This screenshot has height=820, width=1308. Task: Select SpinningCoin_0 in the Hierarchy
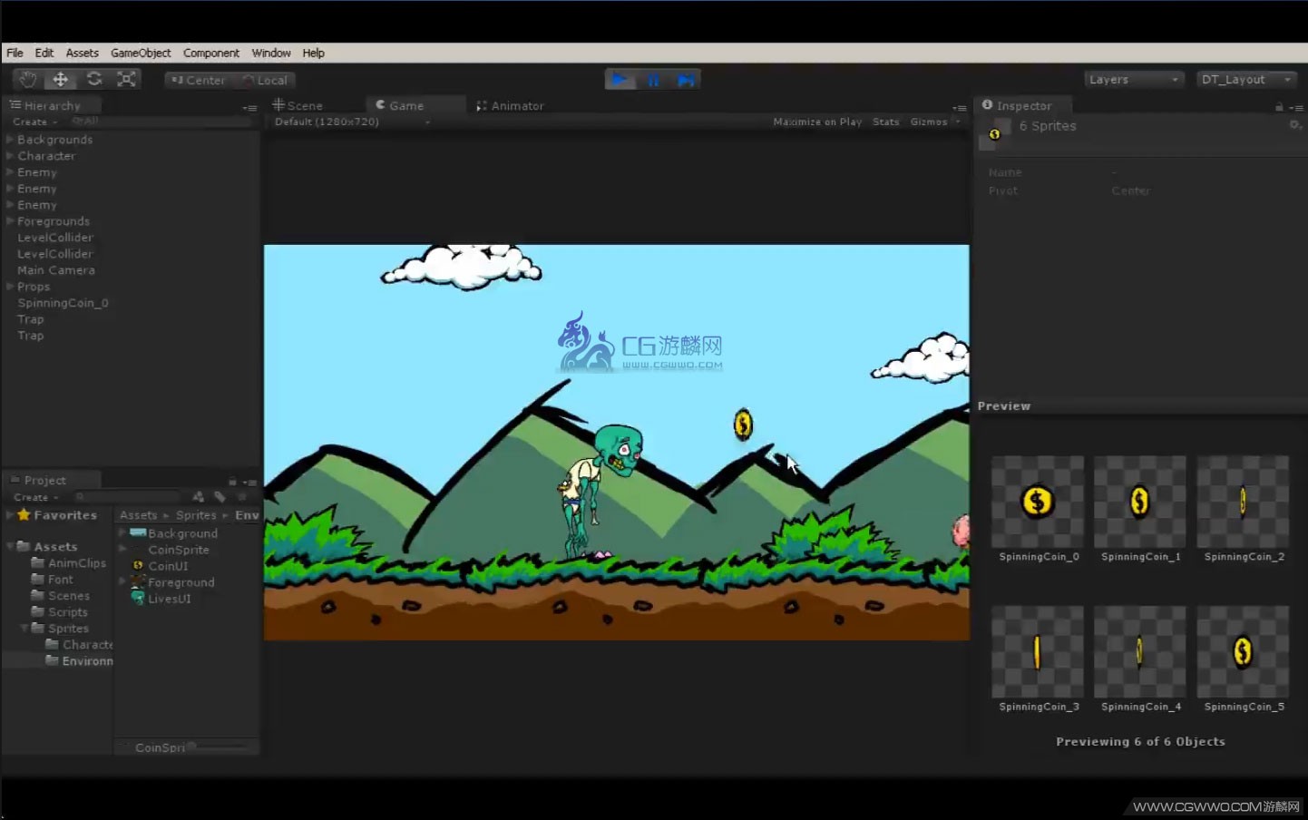63,303
